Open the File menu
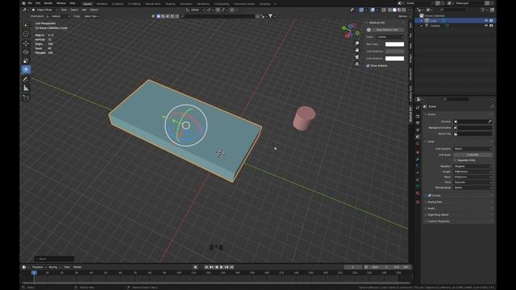Image resolution: width=516 pixels, height=290 pixels. (x=30, y=3)
